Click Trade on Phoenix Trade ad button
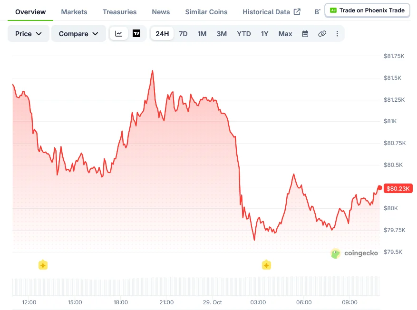 point(367,10)
